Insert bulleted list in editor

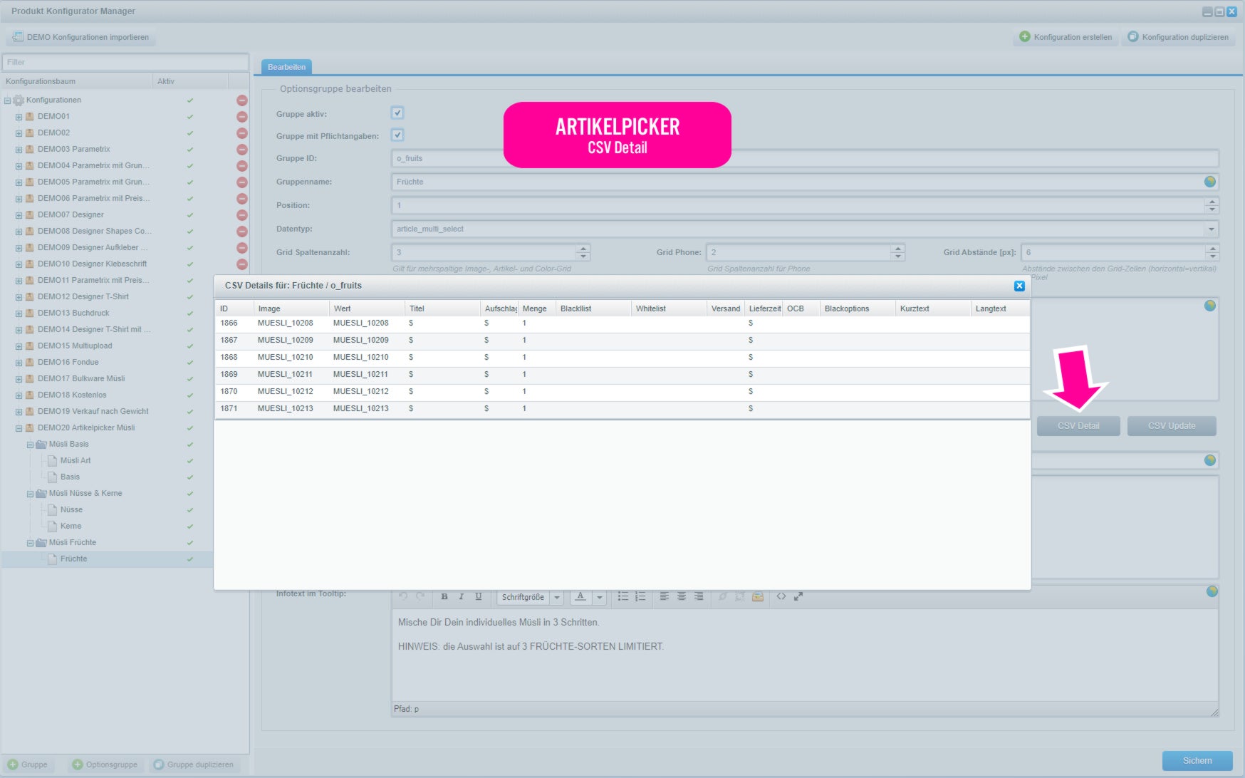click(623, 597)
